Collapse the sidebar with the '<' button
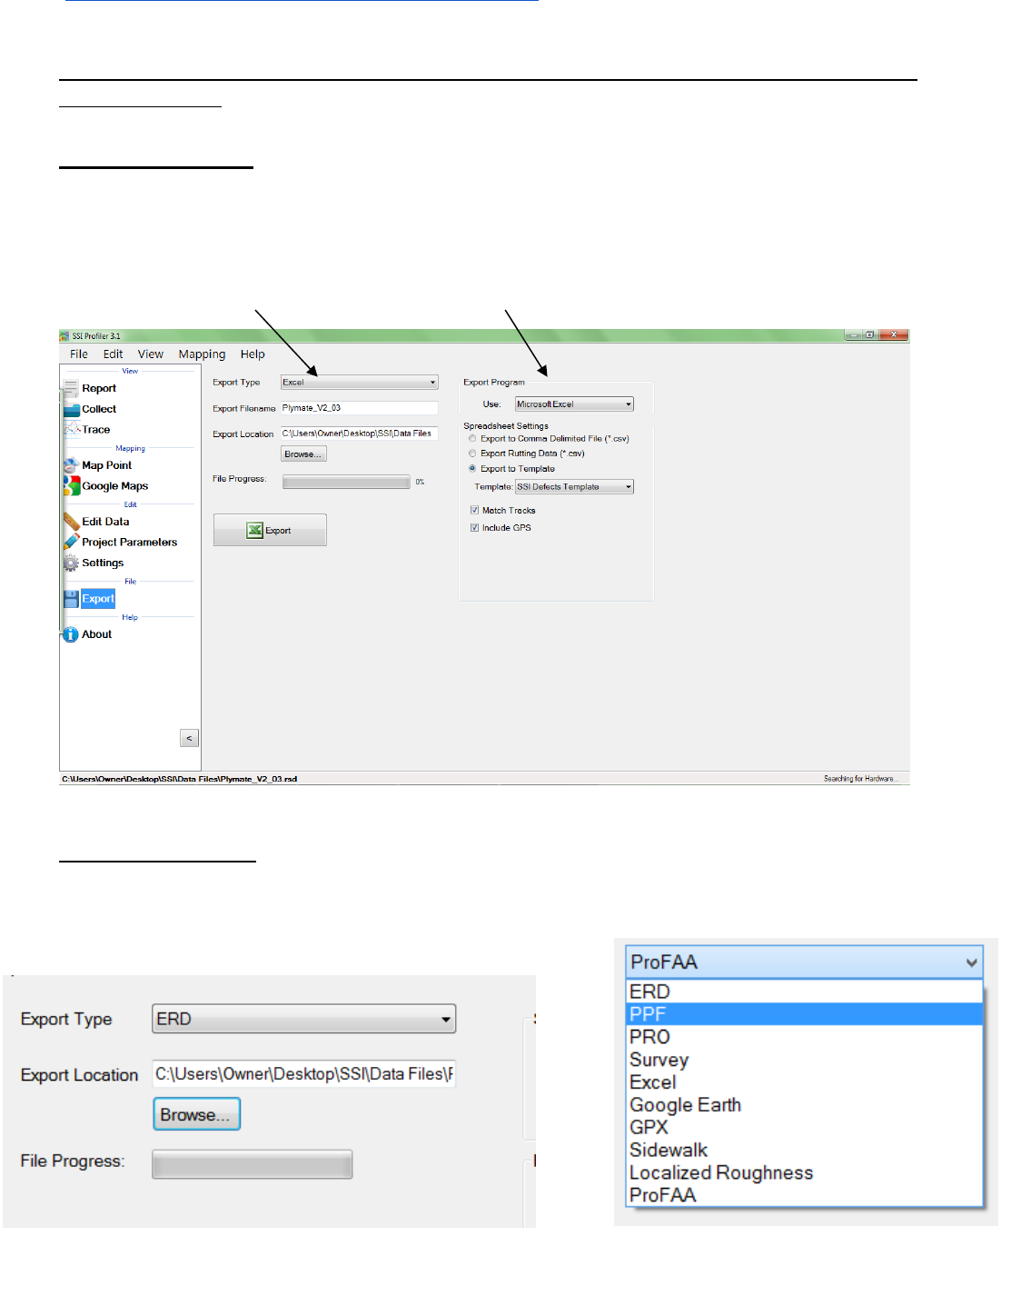Viewport: 1021px width, 1316px height. [189, 738]
